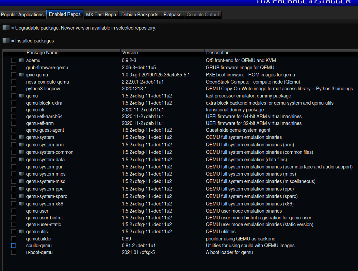
Task: Click version 2021.01+dfsg-5 cell
Action: coord(139,253)
